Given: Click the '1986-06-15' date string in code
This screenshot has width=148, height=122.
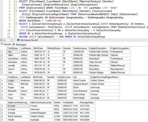Looking at the screenshot, I should (53, 21).
